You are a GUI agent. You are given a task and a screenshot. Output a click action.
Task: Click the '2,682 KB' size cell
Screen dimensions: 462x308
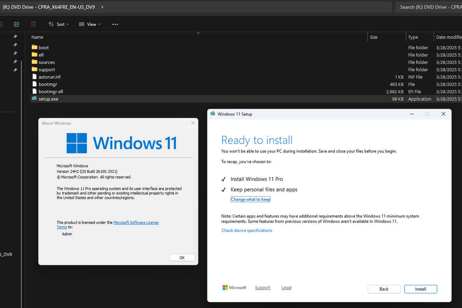(395, 92)
